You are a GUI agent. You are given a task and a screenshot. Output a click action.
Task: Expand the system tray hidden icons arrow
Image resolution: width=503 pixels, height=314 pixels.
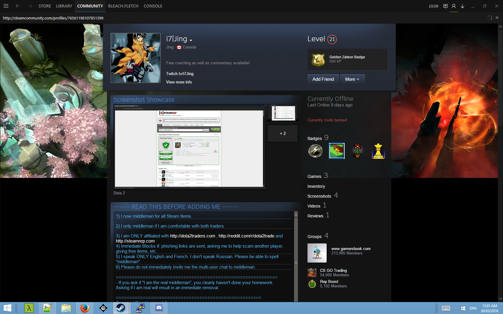(x=456, y=308)
